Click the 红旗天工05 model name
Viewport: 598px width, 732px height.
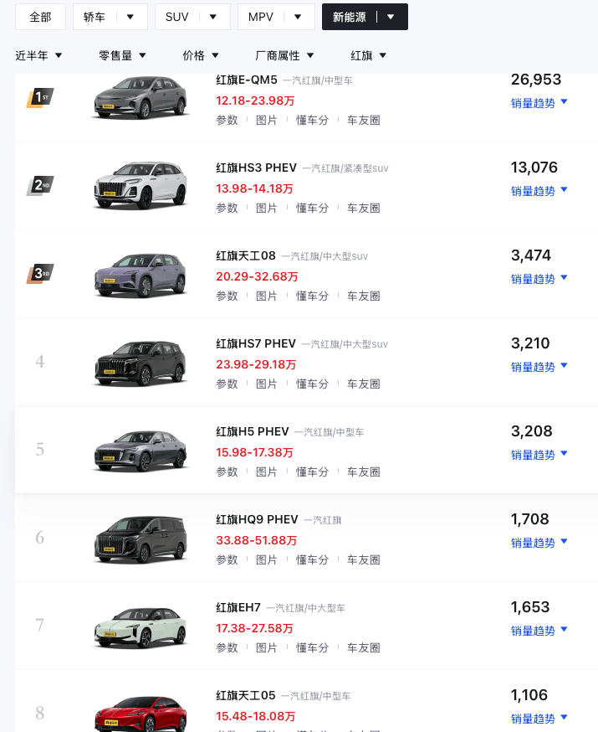pyautogui.click(x=245, y=695)
